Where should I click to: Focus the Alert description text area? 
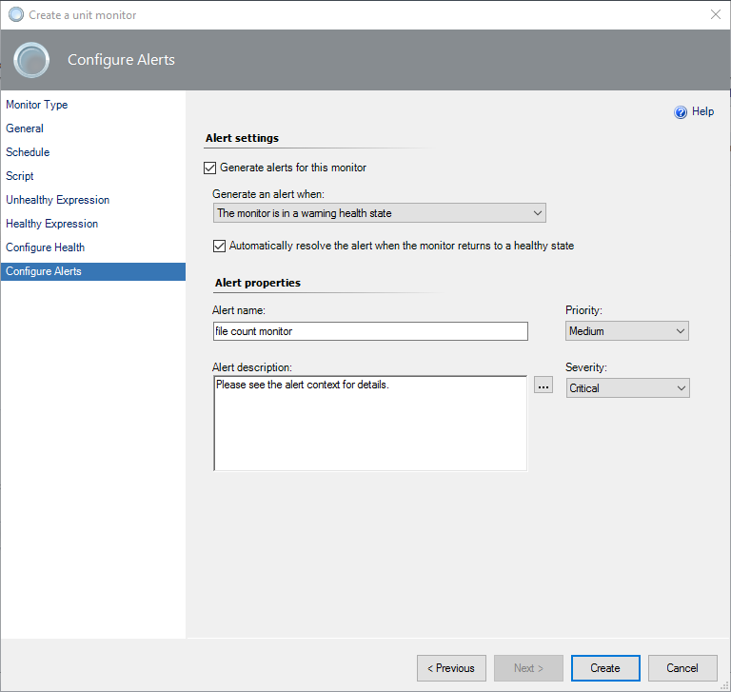[x=370, y=424]
